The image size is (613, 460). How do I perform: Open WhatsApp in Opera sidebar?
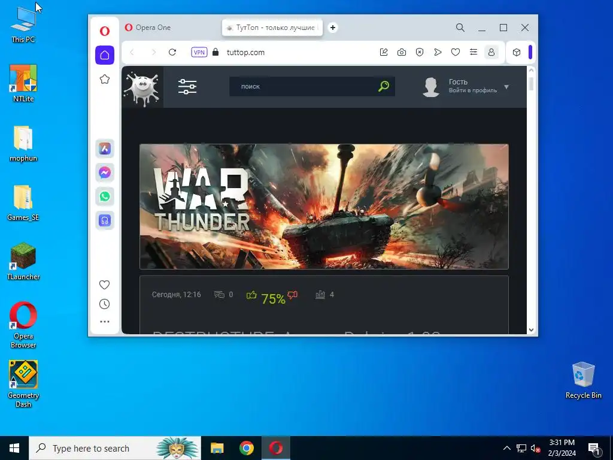coord(105,196)
